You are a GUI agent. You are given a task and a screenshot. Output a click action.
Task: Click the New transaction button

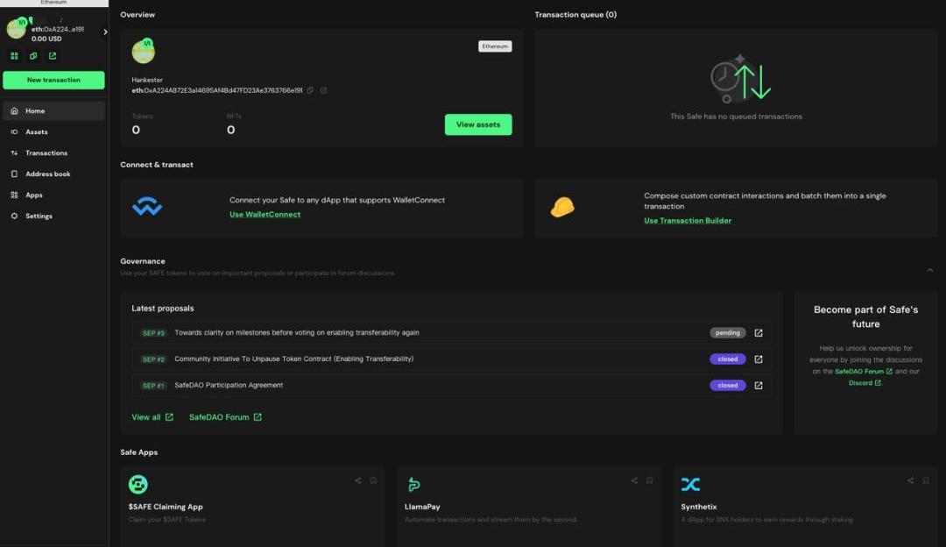pyautogui.click(x=53, y=81)
